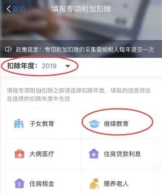Tap the 扣除年度 label
The width and height of the screenshot is (162, 195).
click(x=22, y=66)
